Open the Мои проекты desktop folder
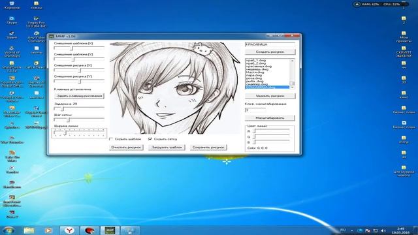 tap(404, 37)
